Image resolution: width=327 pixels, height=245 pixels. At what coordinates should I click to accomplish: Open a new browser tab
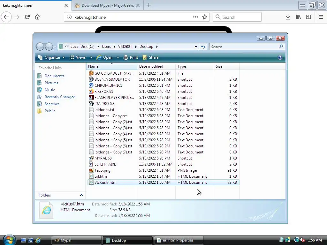[149, 5]
